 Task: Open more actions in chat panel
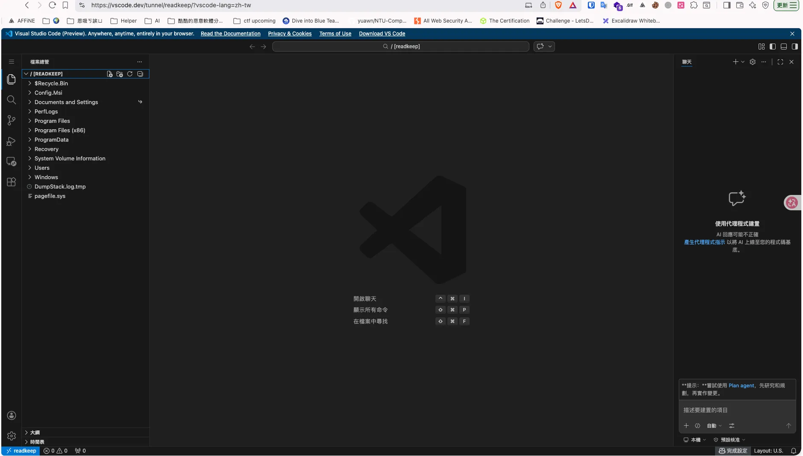(x=764, y=62)
